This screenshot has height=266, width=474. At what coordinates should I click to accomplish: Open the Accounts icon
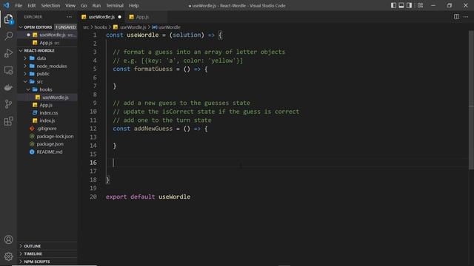point(8,239)
